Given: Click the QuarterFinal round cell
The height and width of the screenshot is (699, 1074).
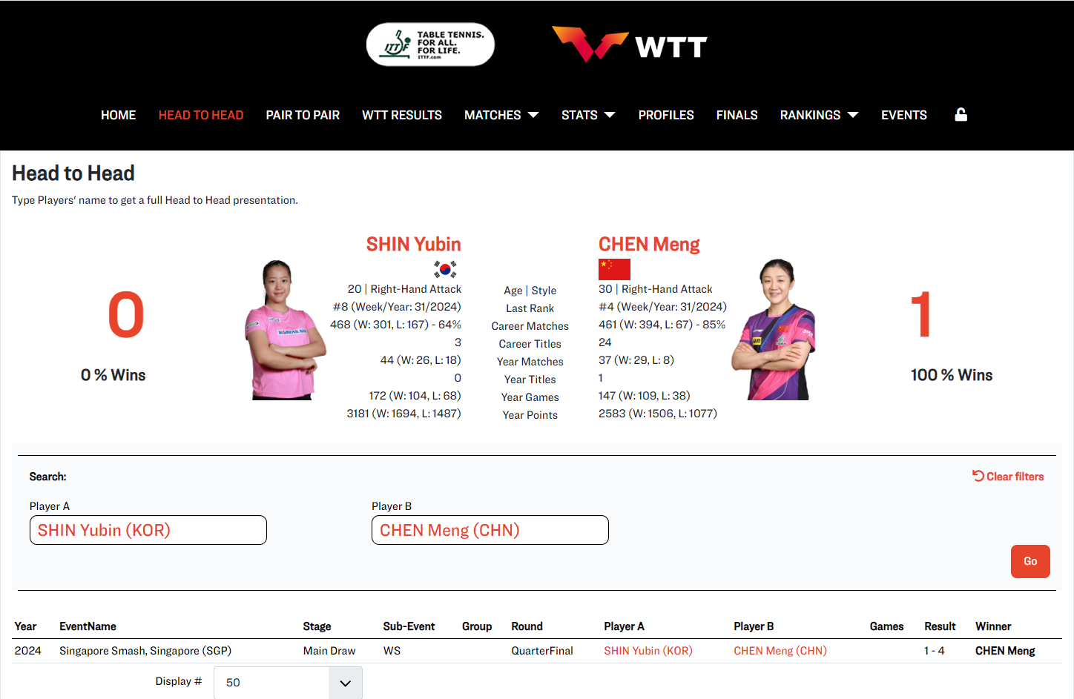Looking at the screenshot, I should pyautogui.click(x=542, y=651).
